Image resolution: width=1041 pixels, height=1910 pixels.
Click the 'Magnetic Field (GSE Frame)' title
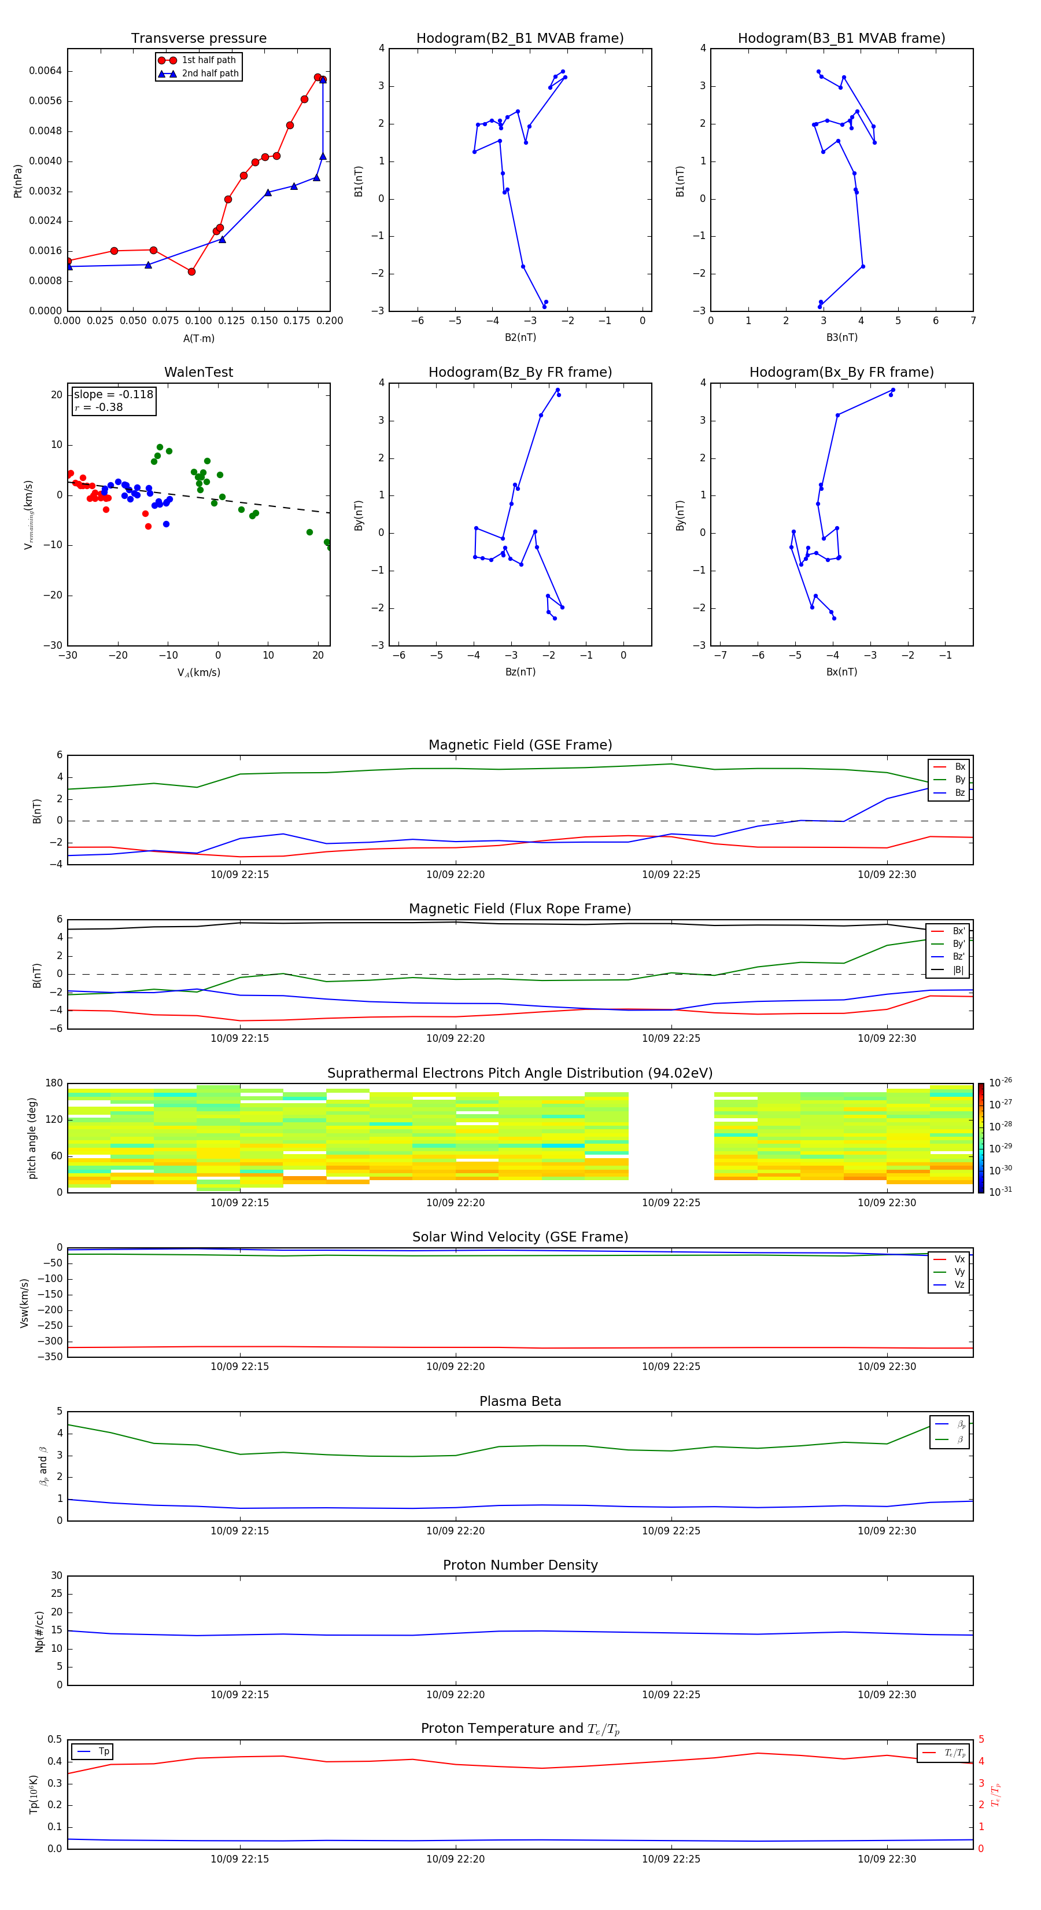[520, 745]
